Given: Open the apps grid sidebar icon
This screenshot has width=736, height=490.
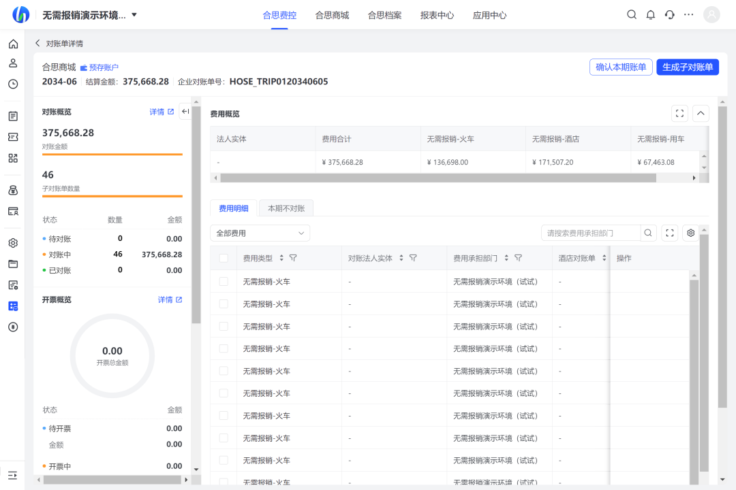Looking at the screenshot, I should 13,158.
